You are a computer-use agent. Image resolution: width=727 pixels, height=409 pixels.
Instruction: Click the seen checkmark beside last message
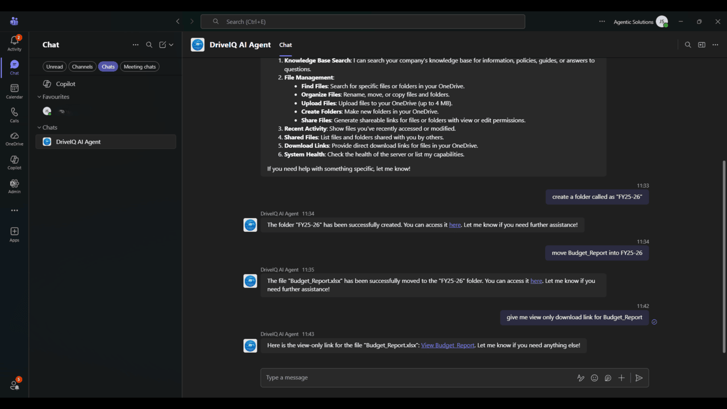coord(654,322)
